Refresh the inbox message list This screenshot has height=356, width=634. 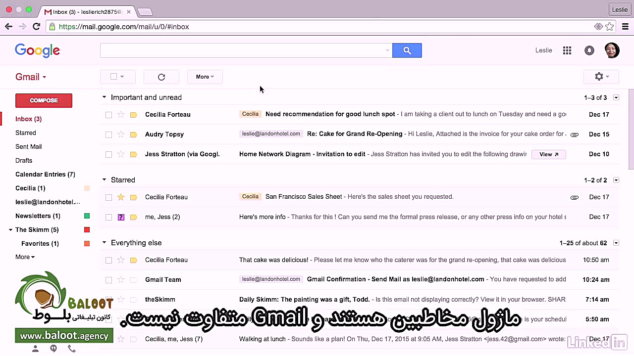(x=161, y=77)
